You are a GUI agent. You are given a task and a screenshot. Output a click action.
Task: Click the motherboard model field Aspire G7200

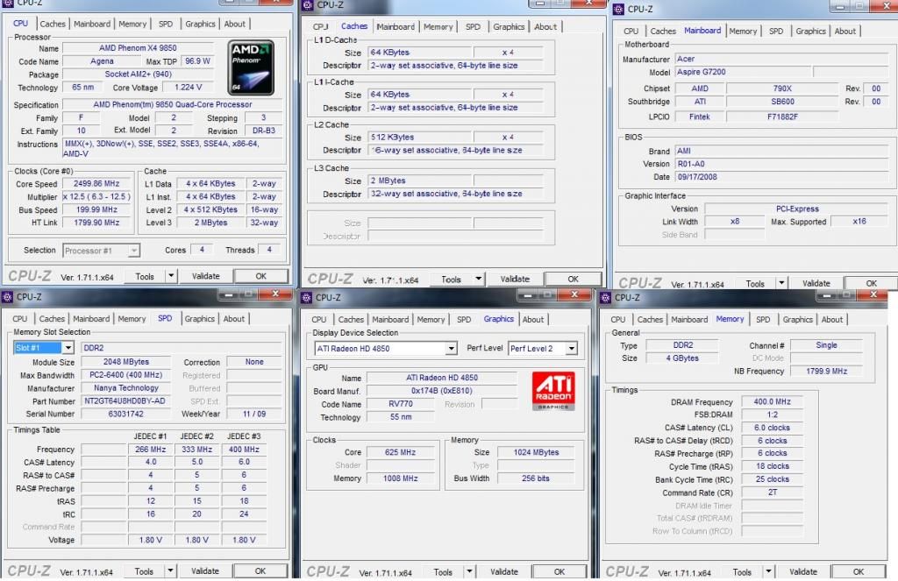[x=743, y=72]
